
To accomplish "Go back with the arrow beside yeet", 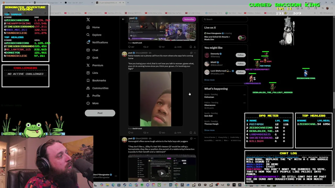I will [123, 19].
